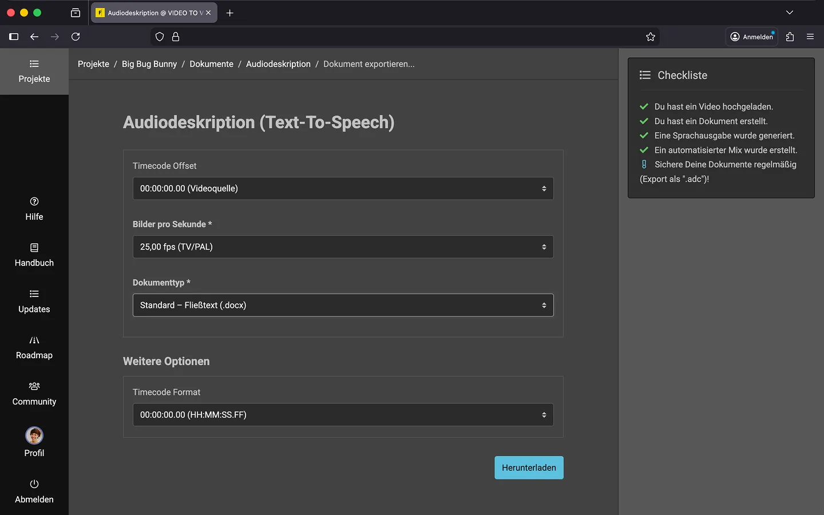
Task: Open Hilfe from the sidebar
Action: click(34, 209)
